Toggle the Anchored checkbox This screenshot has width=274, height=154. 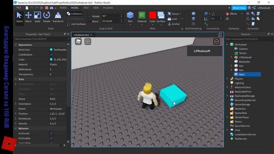tap(51, 133)
